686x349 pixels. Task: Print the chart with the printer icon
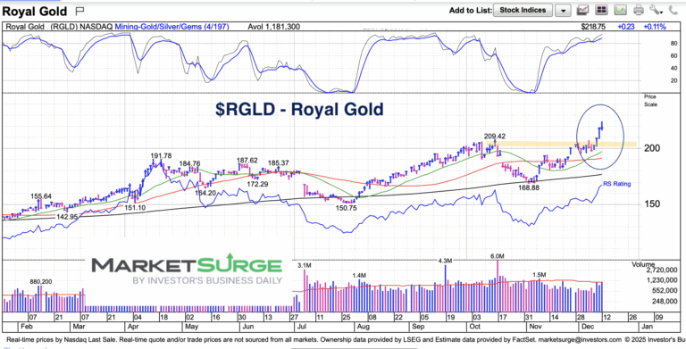pyautogui.click(x=639, y=10)
